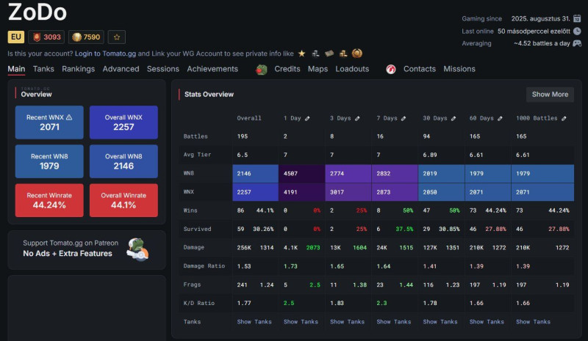Click the clock icon next to Last online
The height and width of the screenshot is (341, 588).
[577, 31]
